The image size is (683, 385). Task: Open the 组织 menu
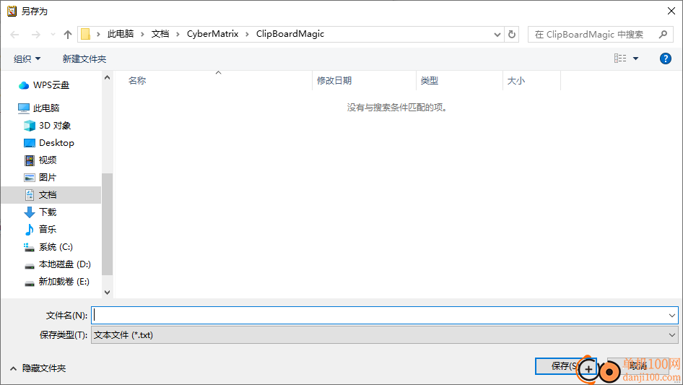[27, 59]
